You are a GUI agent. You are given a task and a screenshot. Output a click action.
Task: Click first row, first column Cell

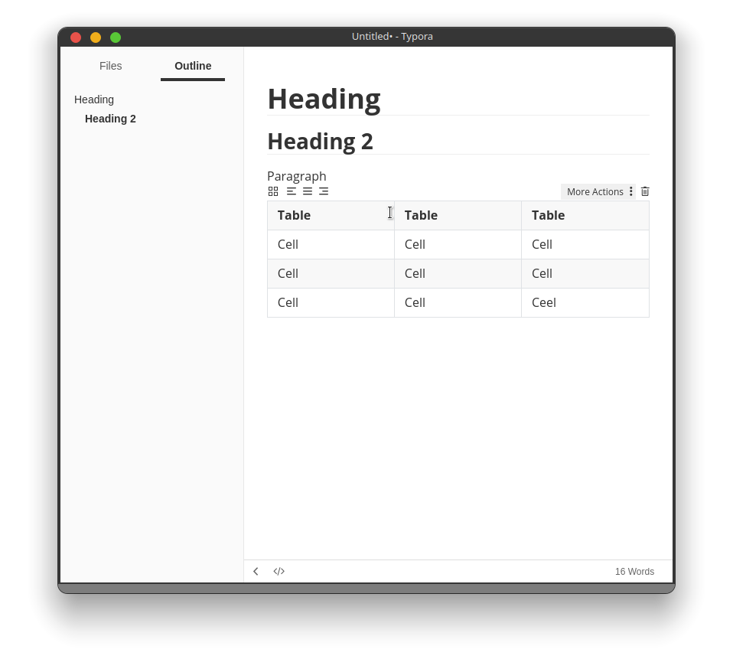click(x=331, y=245)
